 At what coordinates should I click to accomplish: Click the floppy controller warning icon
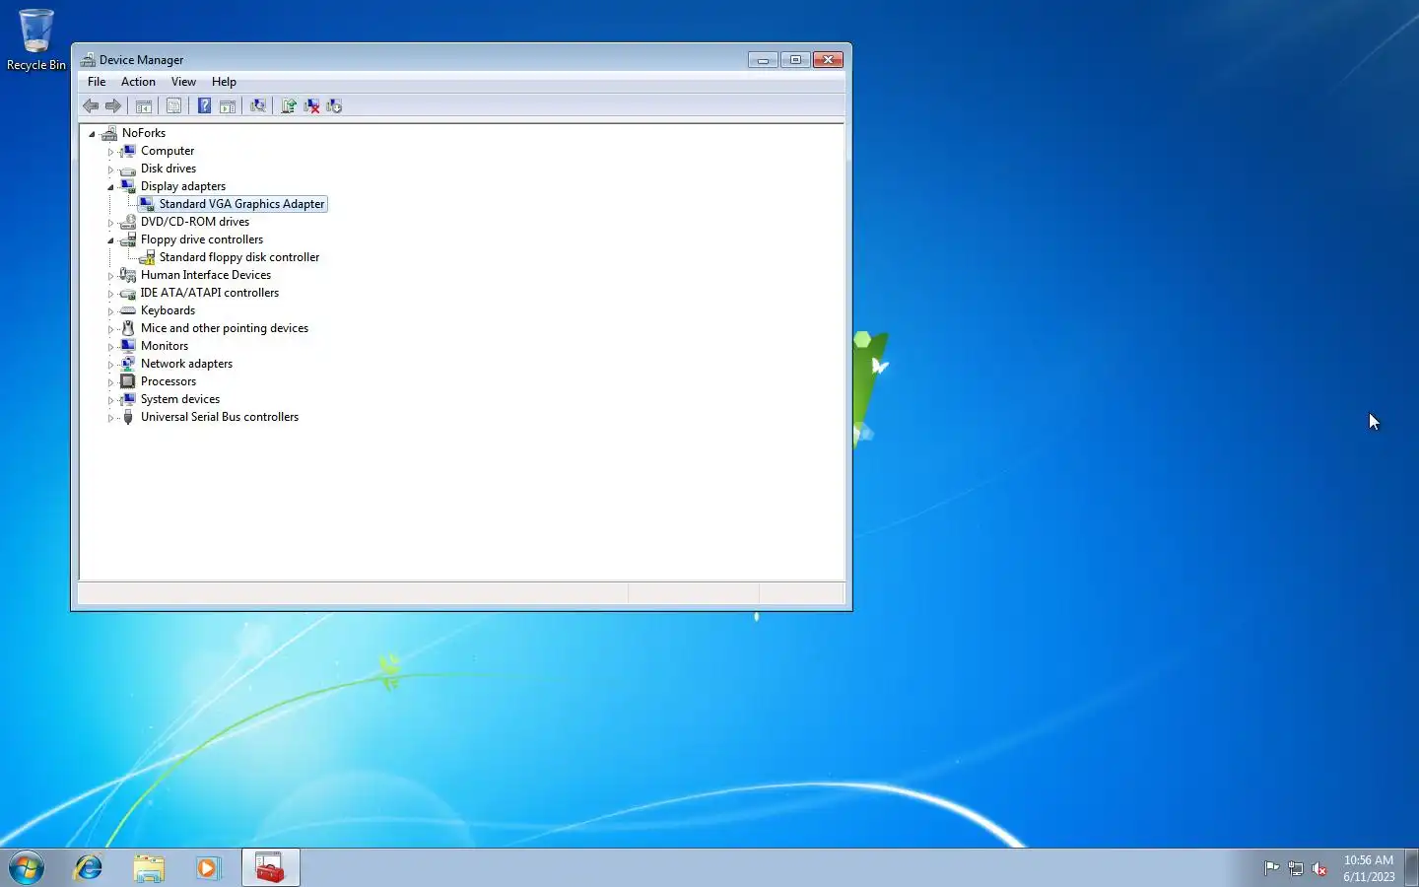147,257
